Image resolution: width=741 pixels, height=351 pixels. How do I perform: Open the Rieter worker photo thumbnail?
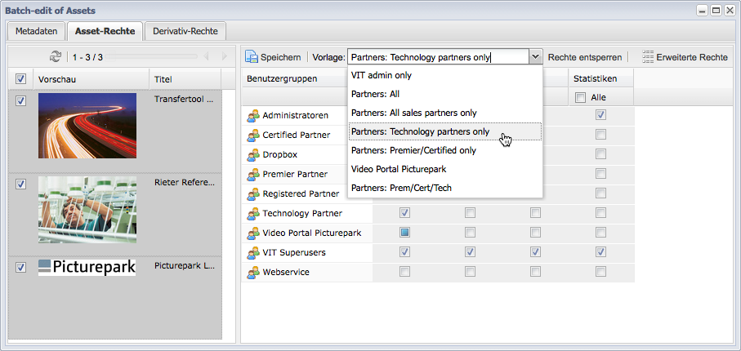pos(87,210)
